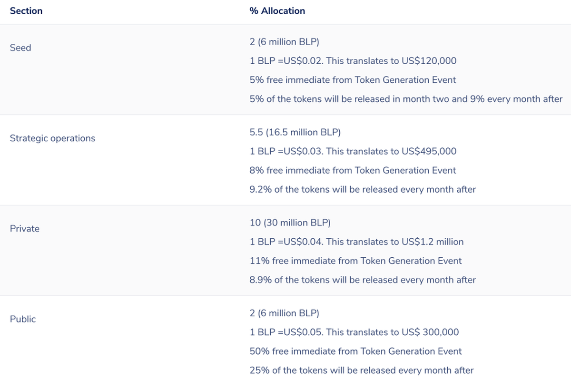Select the Public row label
Image resolution: width=571 pixels, height=379 pixels.
(23, 319)
